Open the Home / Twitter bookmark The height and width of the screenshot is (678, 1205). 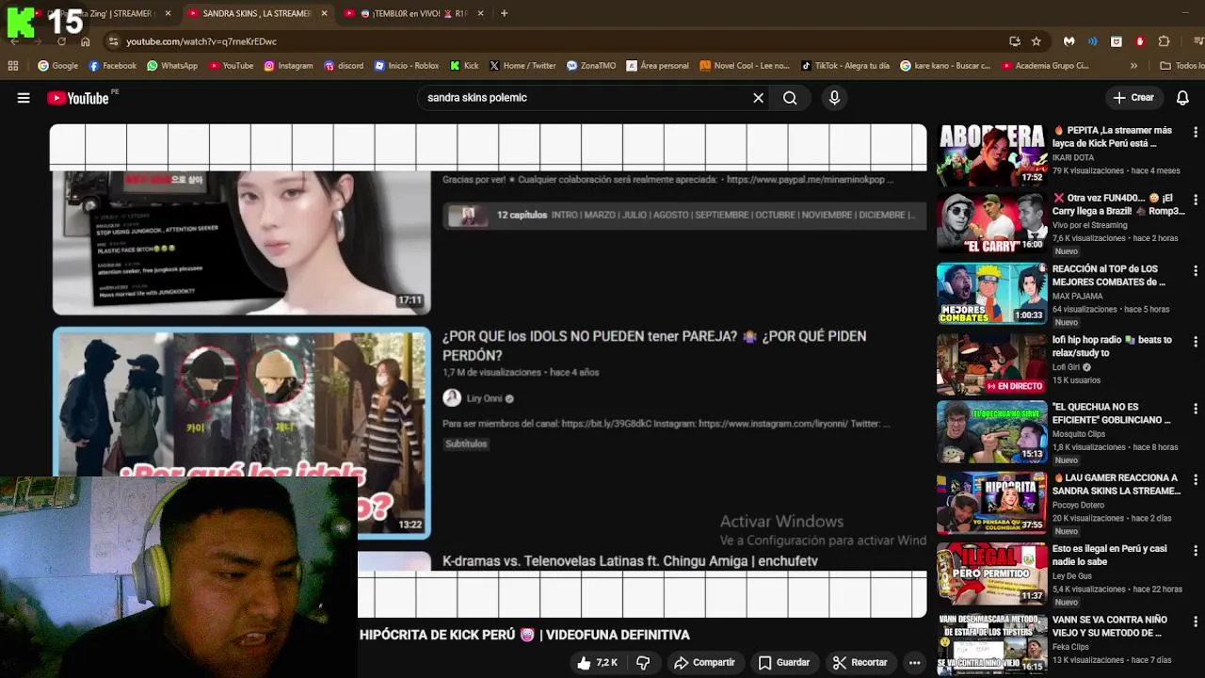pyautogui.click(x=522, y=66)
